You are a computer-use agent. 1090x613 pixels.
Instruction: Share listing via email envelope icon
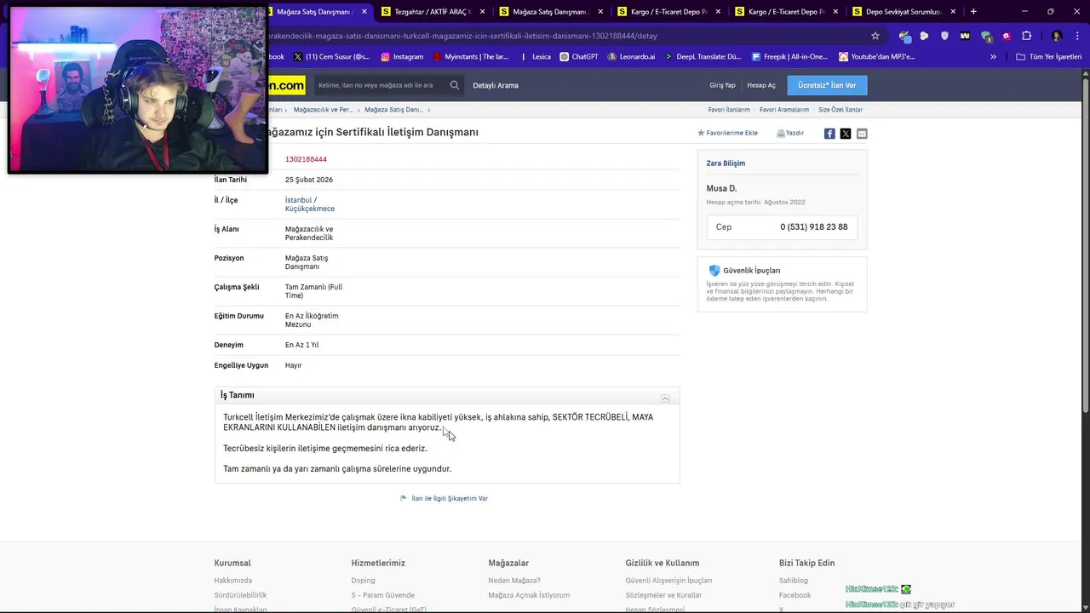(862, 134)
